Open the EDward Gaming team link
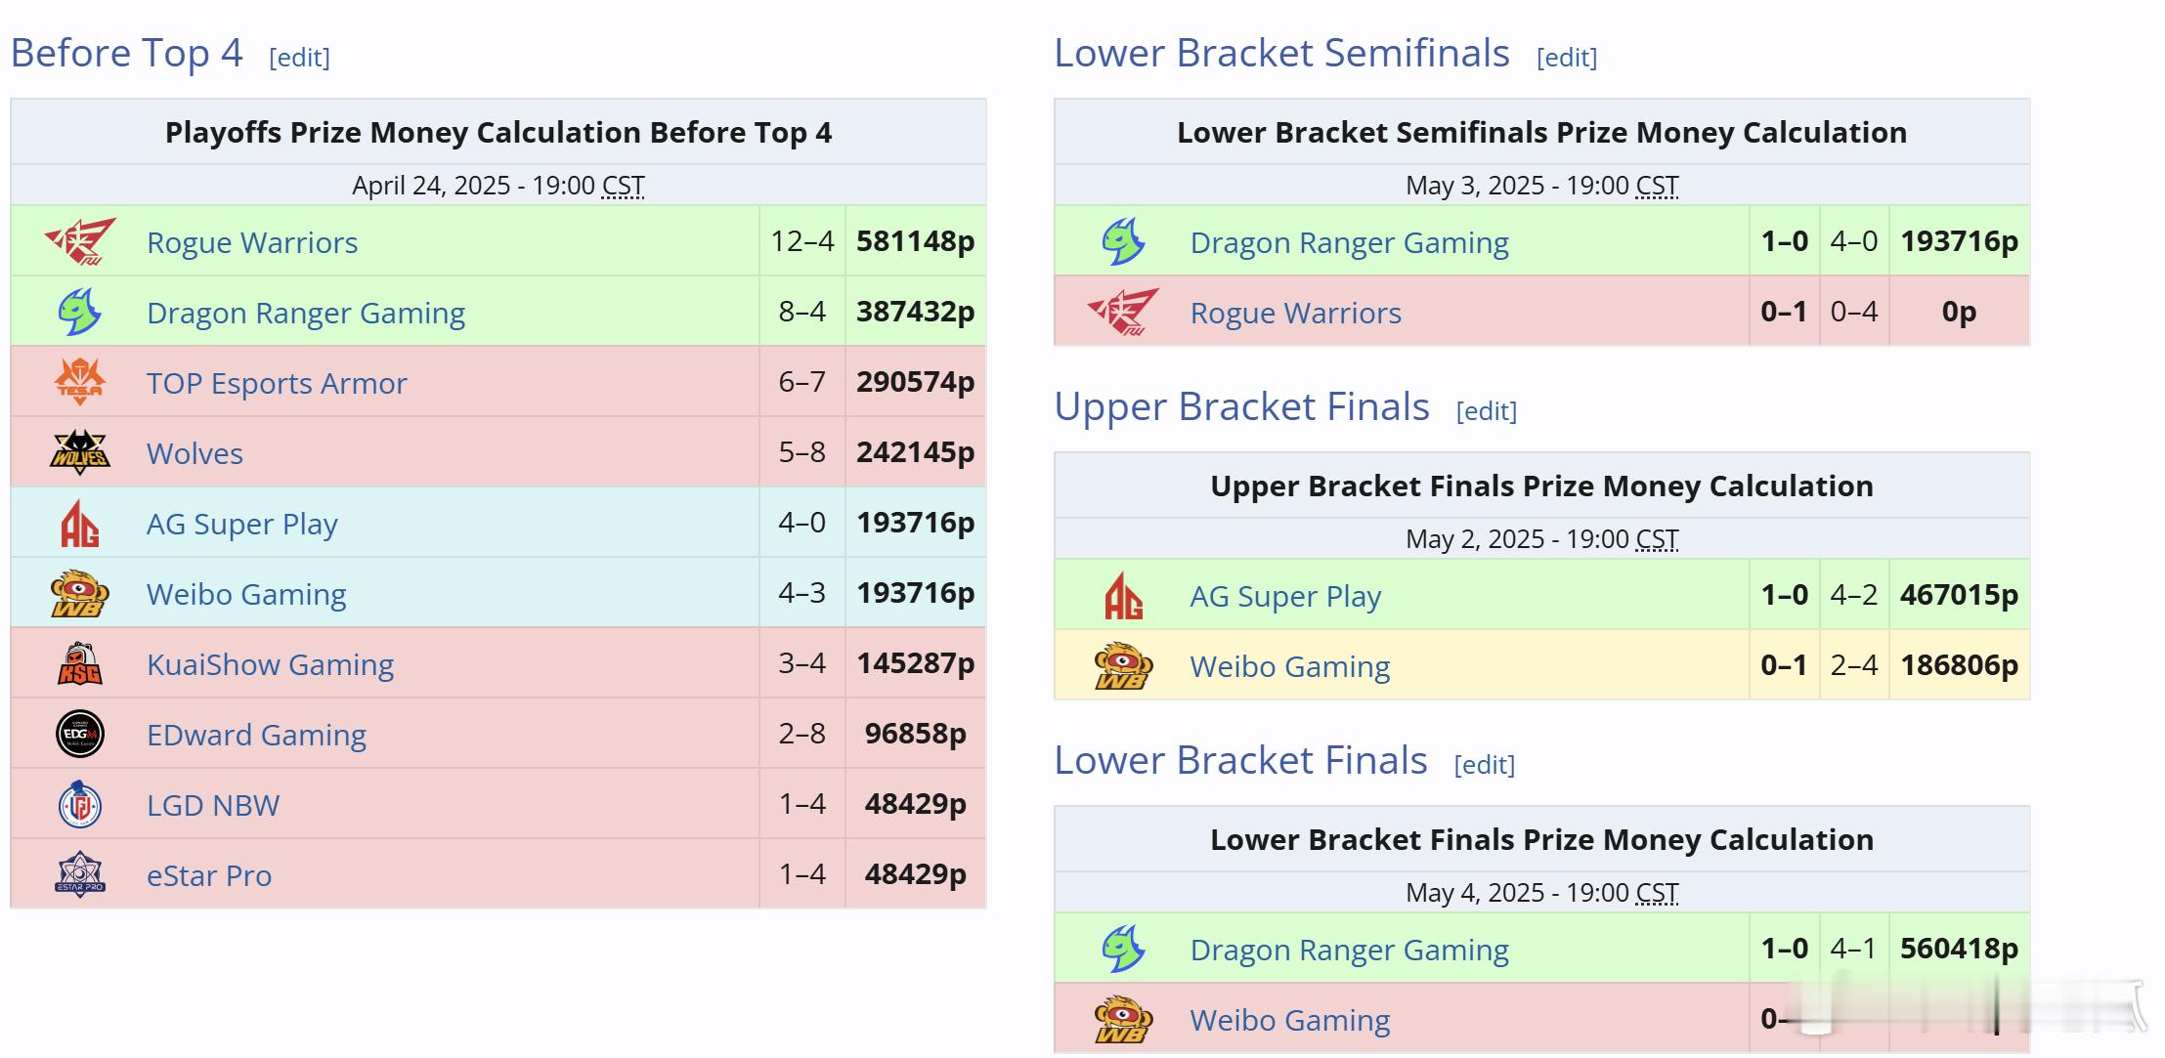2165x1058 pixels. [x=256, y=735]
